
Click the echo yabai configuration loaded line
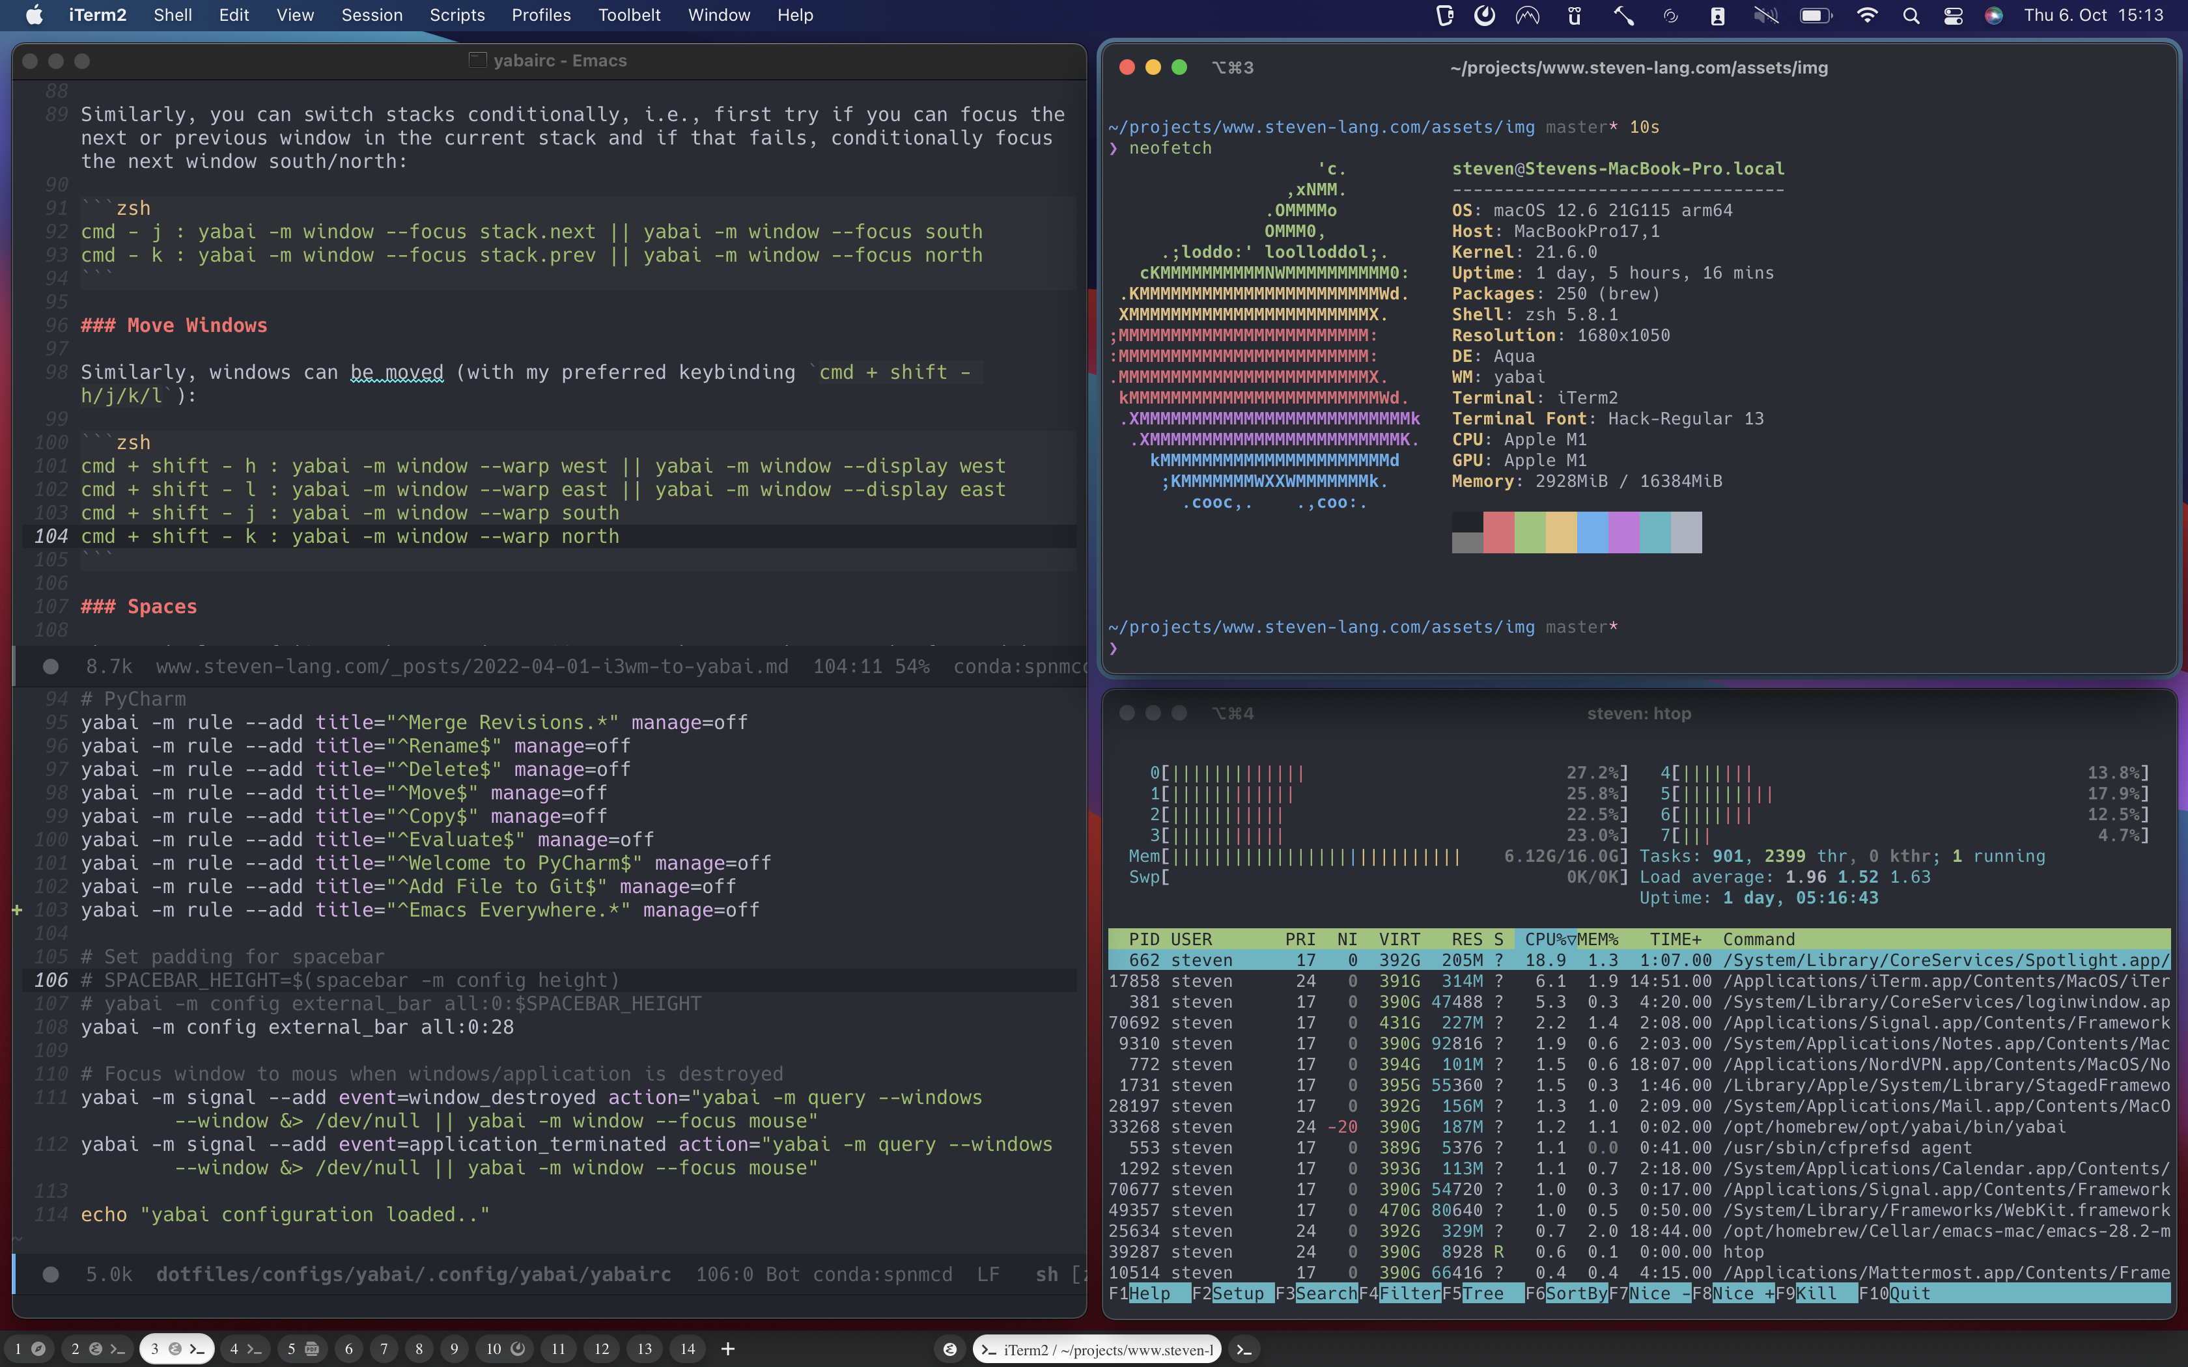pyautogui.click(x=285, y=1214)
